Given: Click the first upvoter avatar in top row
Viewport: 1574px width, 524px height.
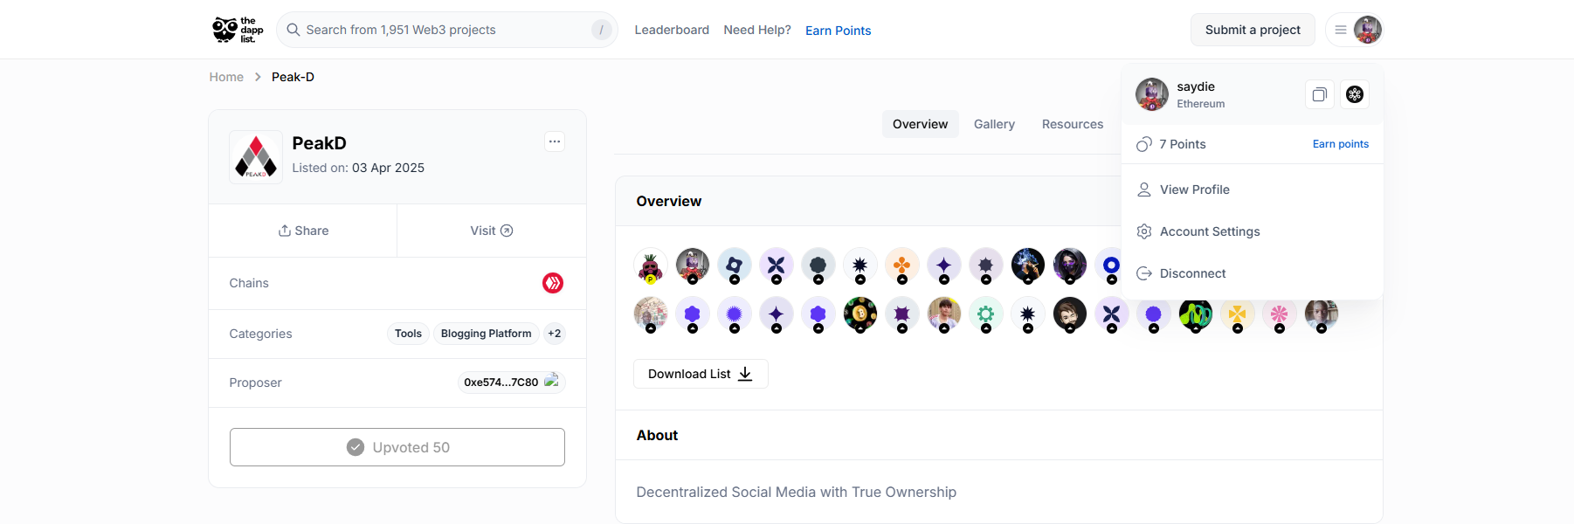Looking at the screenshot, I should point(651,265).
